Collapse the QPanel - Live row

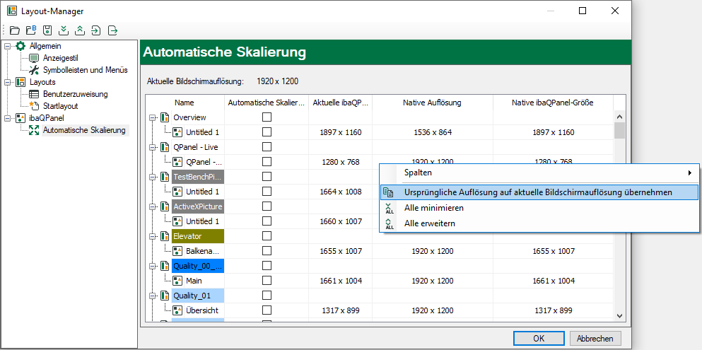click(x=153, y=147)
